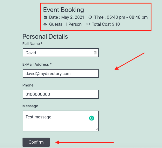The height and width of the screenshot is (148, 162).
Task: Click the E-Mail Address * label
Action: click(37, 64)
